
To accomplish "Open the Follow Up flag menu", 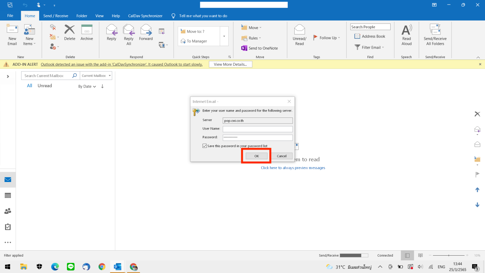I will [326, 38].
